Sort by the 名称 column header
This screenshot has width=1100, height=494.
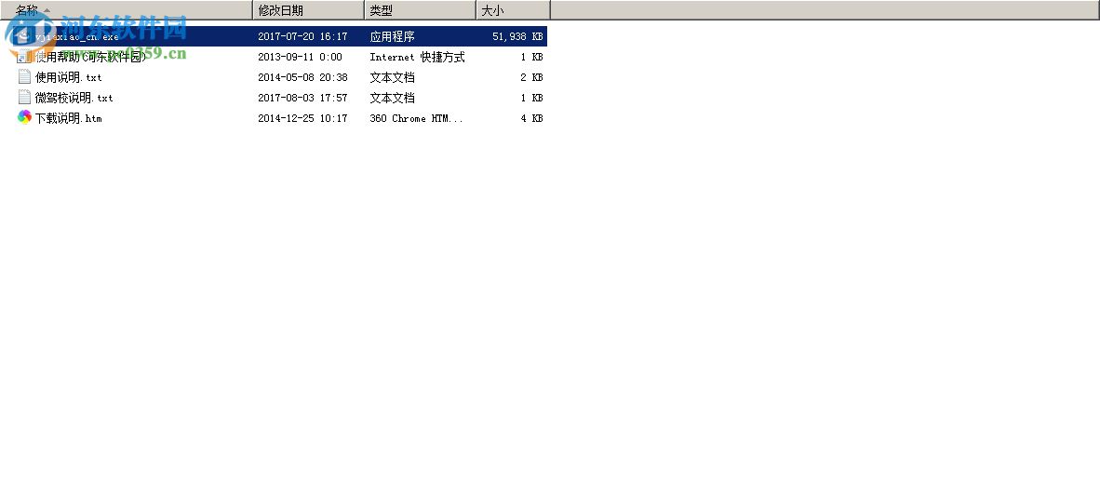point(127,10)
